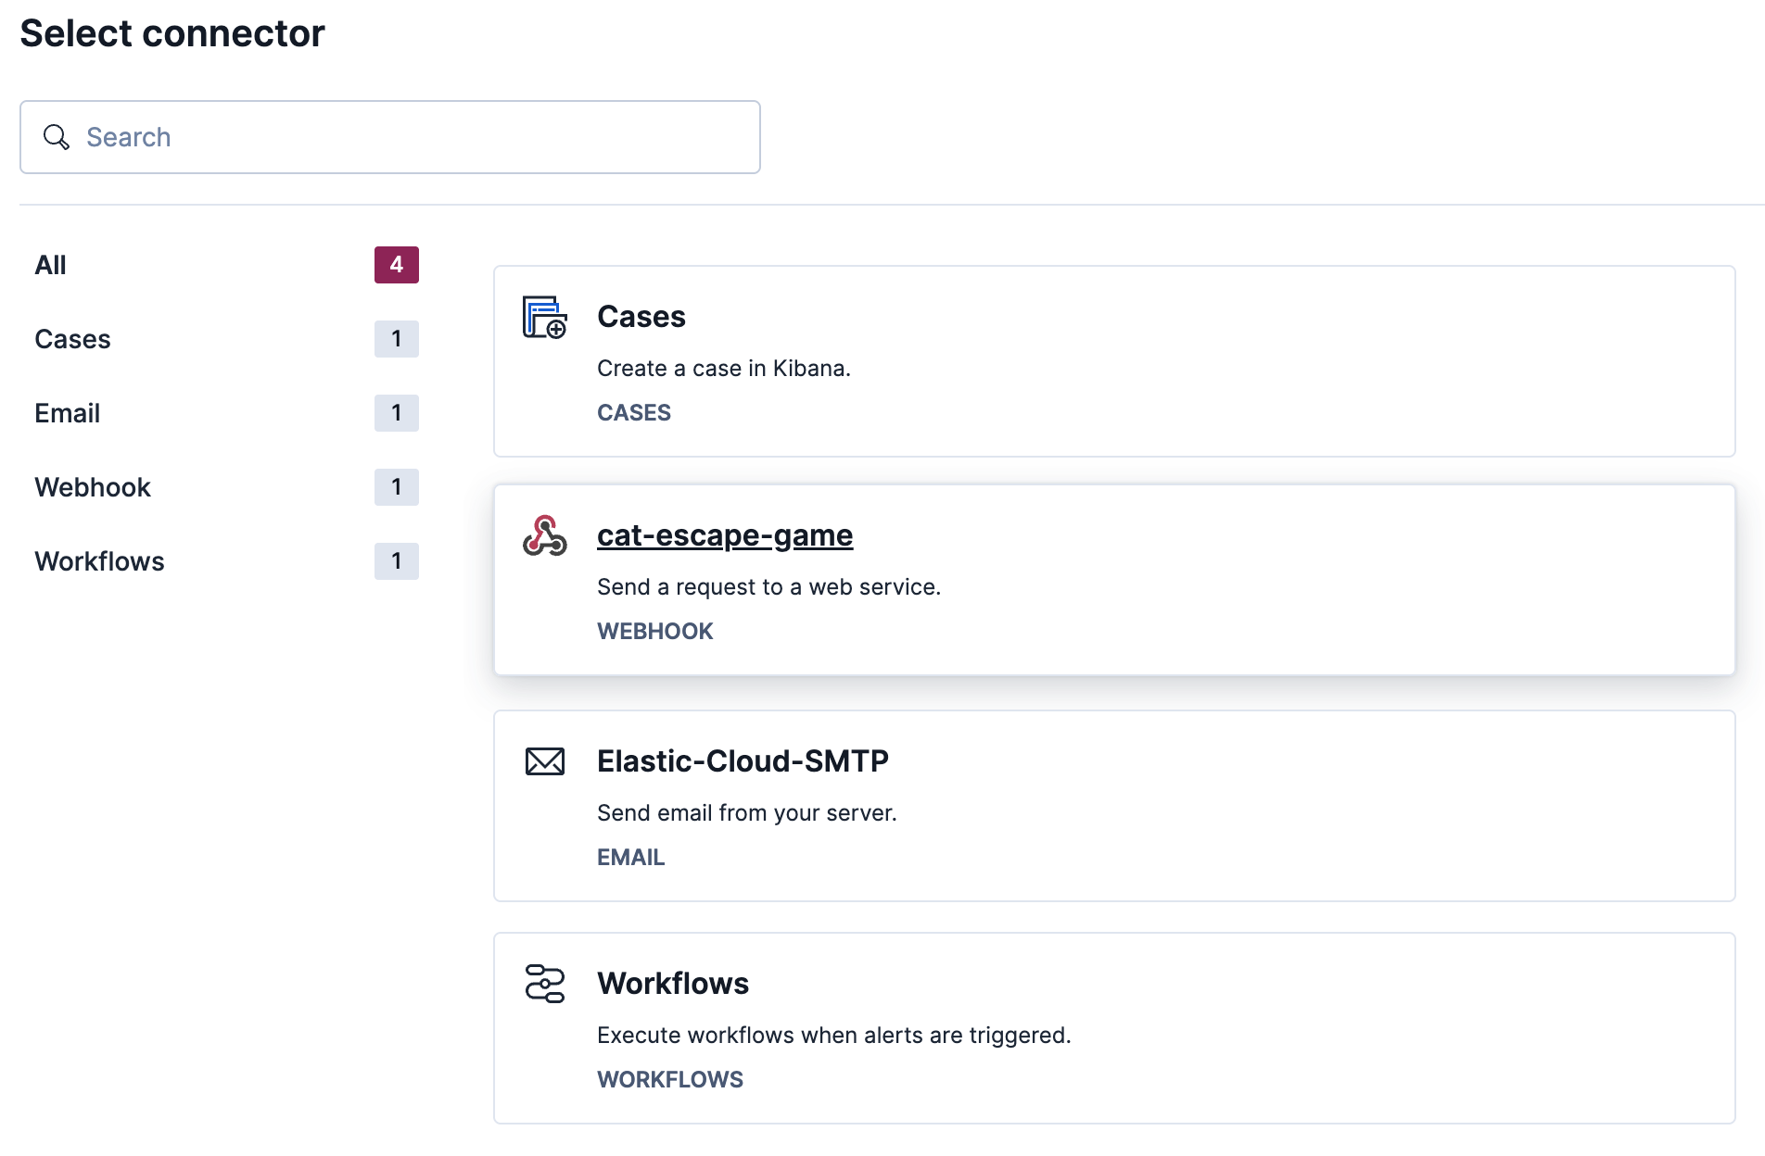Focus the Search connectors input field
Viewport: 1765px width, 1156px height.
pyautogui.click(x=390, y=137)
